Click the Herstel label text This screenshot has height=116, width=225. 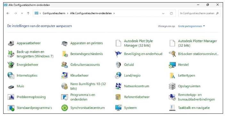[x=183, y=65]
